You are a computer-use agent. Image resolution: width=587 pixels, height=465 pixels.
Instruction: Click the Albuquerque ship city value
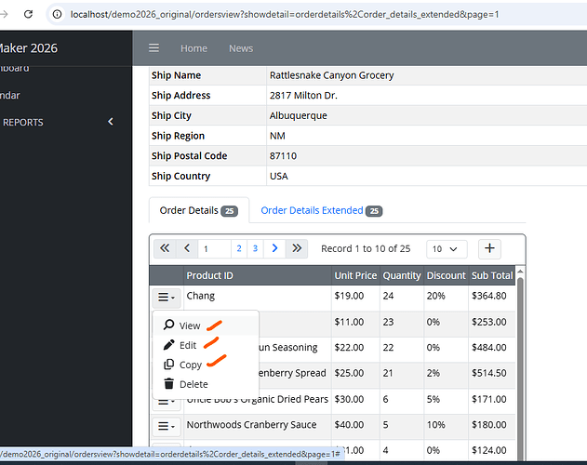298,115
